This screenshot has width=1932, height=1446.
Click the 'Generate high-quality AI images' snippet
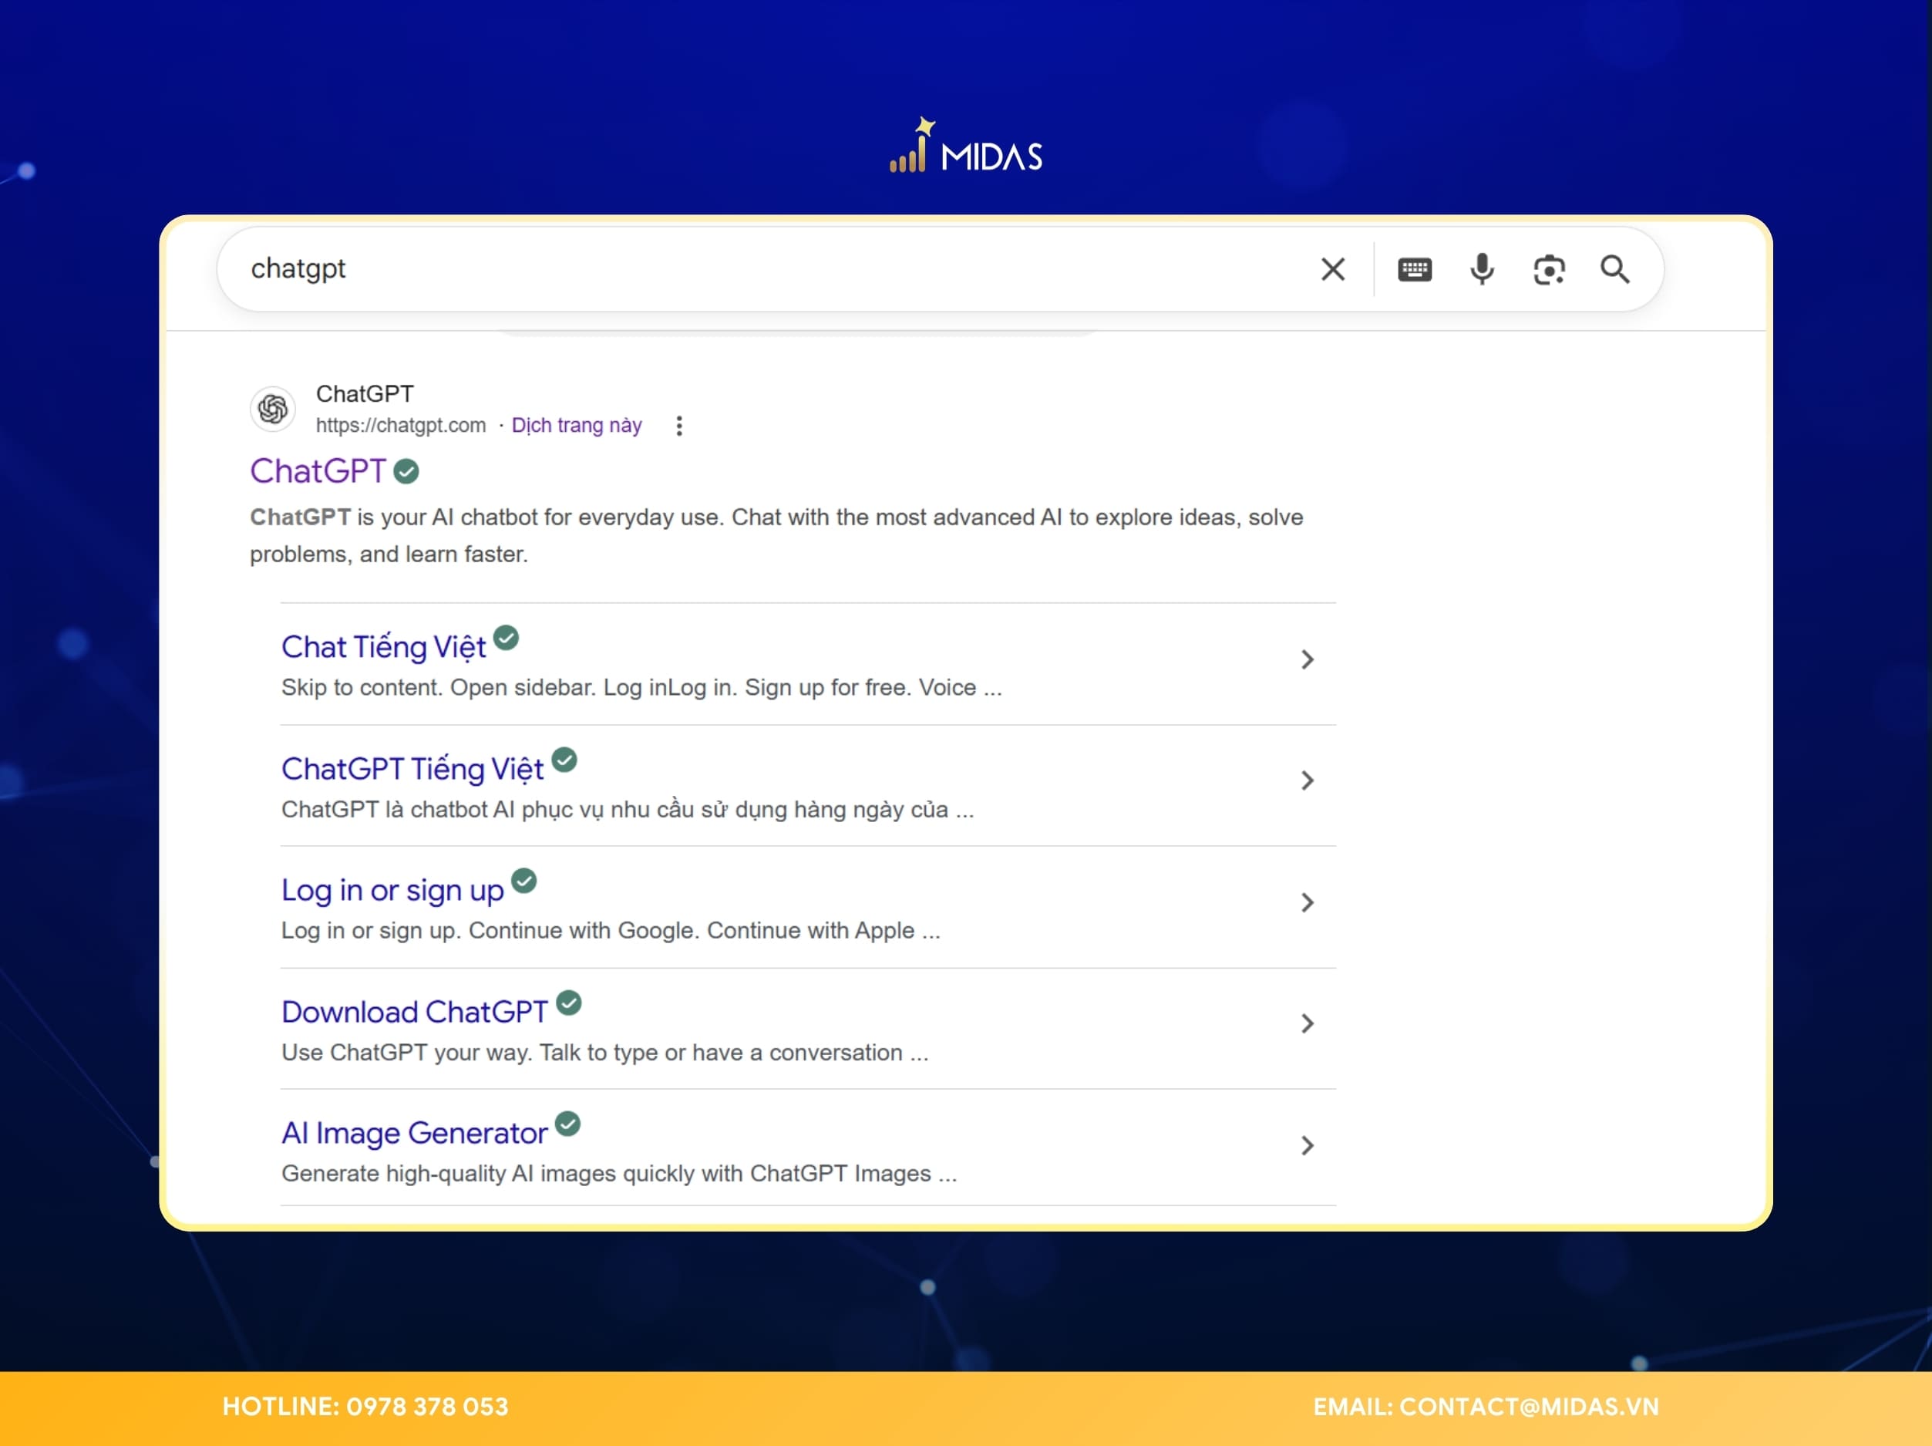pyautogui.click(x=619, y=1174)
